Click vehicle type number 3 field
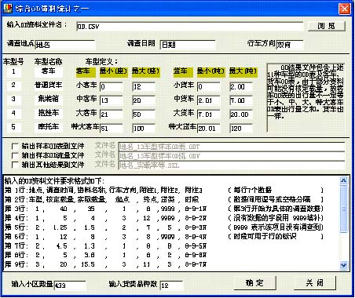Image resolution: width=355 pixels, height=298 pixels. pos(13,99)
